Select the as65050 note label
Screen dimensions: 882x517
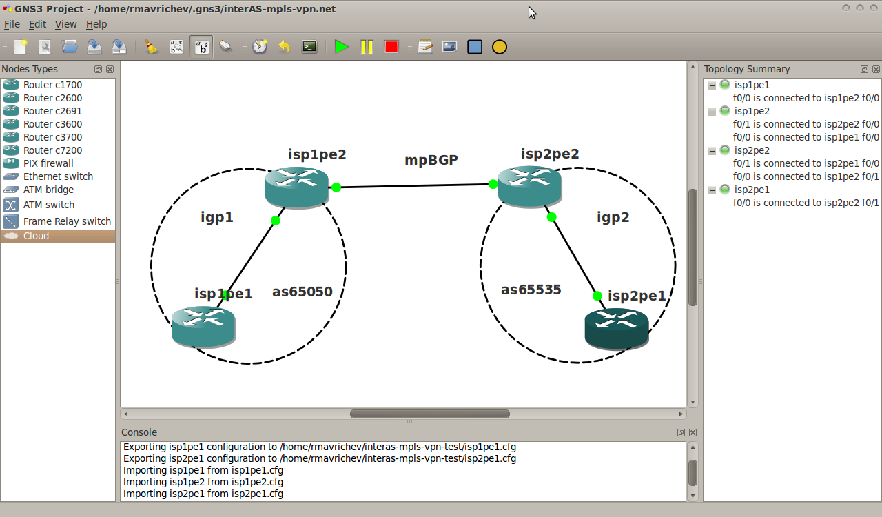[x=302, y=292]
